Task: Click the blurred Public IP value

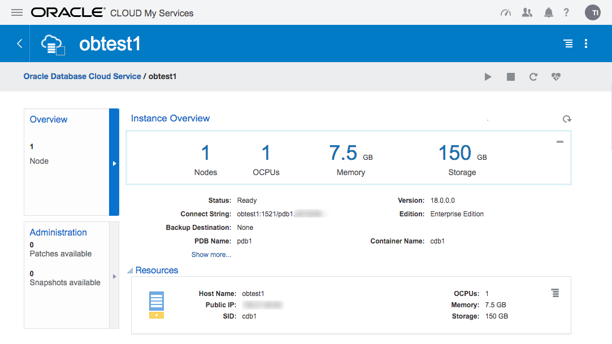Action: click(x=263, y=305)
